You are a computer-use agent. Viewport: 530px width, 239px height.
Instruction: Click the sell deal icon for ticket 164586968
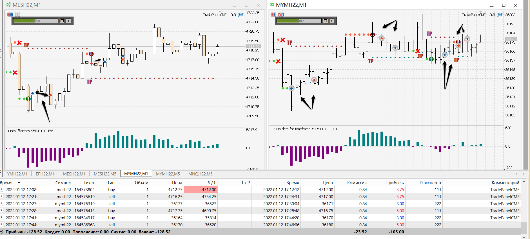point(2,225)
